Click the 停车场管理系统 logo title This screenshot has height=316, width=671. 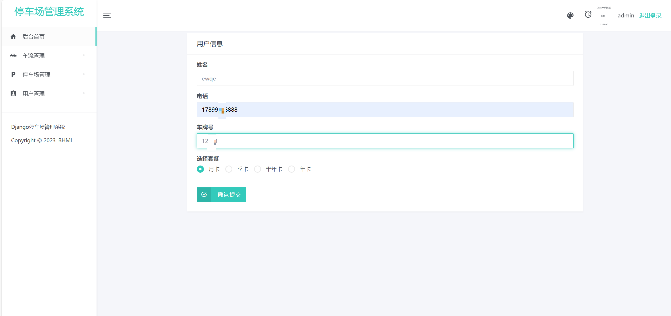pyautogui.click(x=49, y=12)
